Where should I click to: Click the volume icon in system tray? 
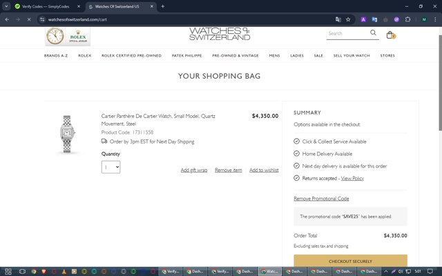(401, 271)
